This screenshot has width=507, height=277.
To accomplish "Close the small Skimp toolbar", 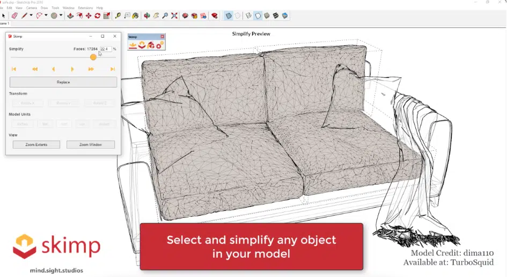I will [x=163, y=37].
